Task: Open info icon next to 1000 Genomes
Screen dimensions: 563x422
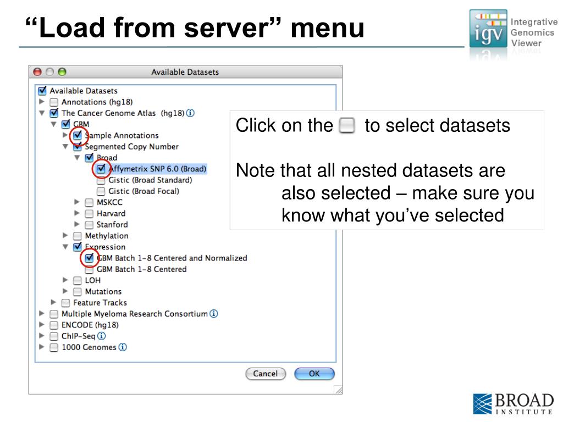Action: tap(123, 347)
